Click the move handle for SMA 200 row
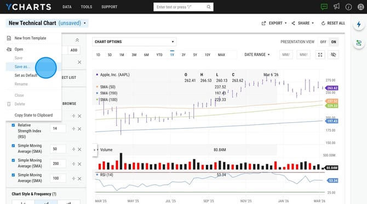This screenshot has width=367, height=204. (x=73, y=164)
